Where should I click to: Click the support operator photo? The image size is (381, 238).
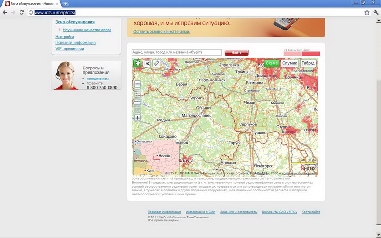[x=65, y=76]
